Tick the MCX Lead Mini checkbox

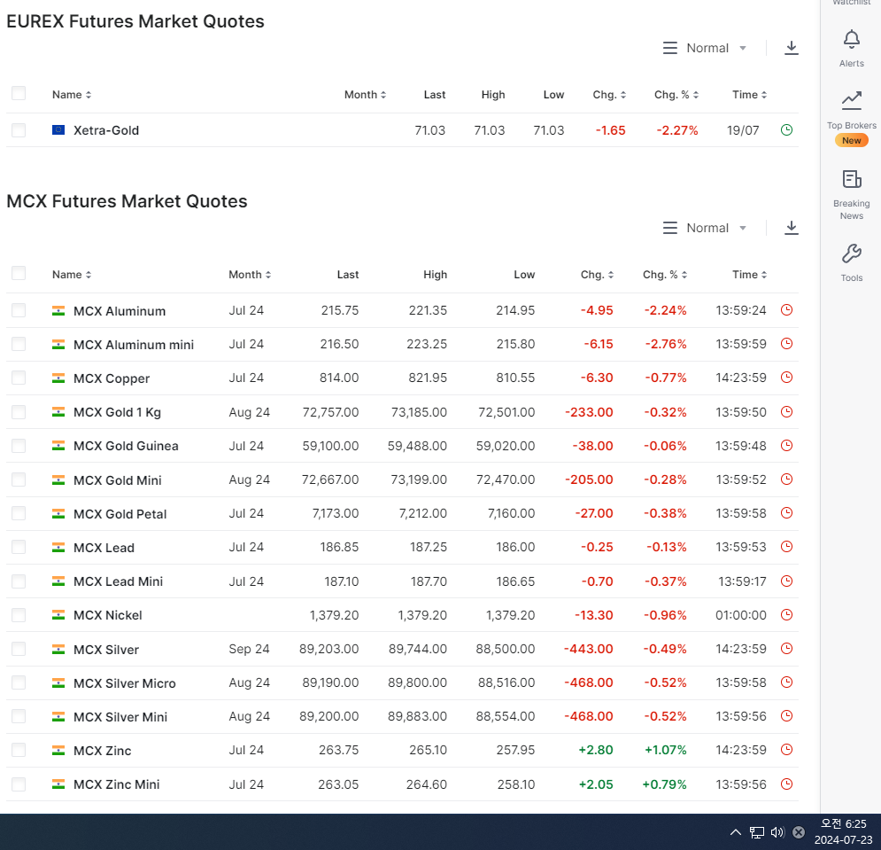pos(19,581)
